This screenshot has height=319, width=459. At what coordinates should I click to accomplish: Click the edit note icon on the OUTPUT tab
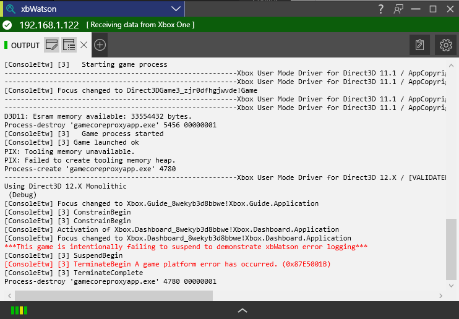pos(51,45)
